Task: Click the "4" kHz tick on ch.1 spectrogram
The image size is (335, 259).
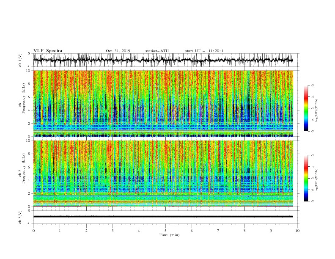Action: pos(29,110)
